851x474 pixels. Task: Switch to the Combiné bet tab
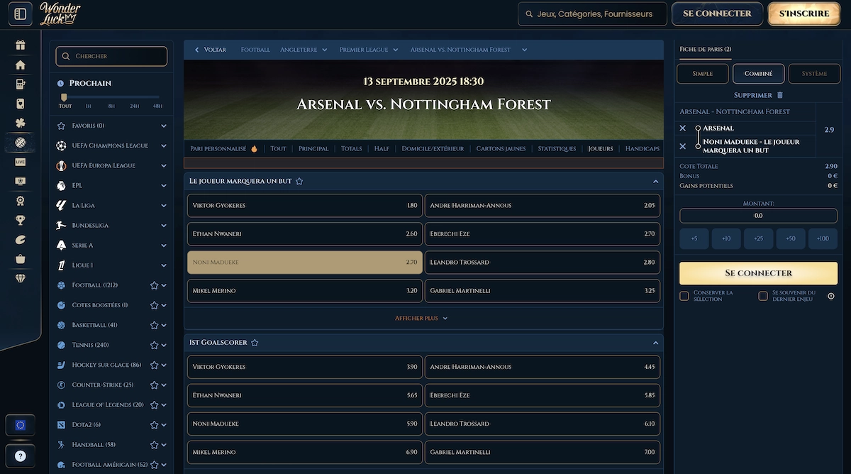tap(758, 73)
